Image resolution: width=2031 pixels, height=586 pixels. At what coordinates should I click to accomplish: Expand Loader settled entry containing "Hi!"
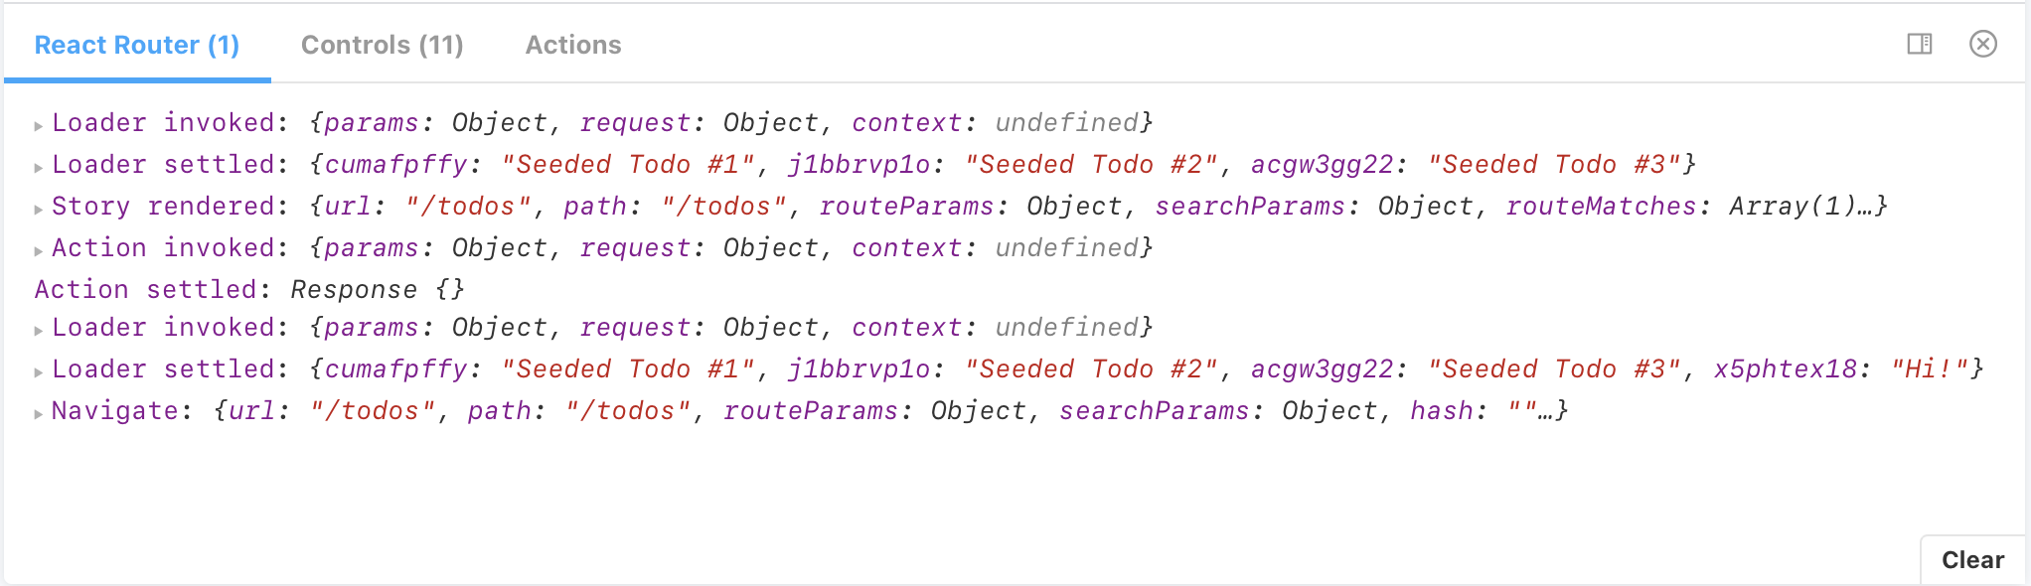pyautogui.click(x=39, y=371)
